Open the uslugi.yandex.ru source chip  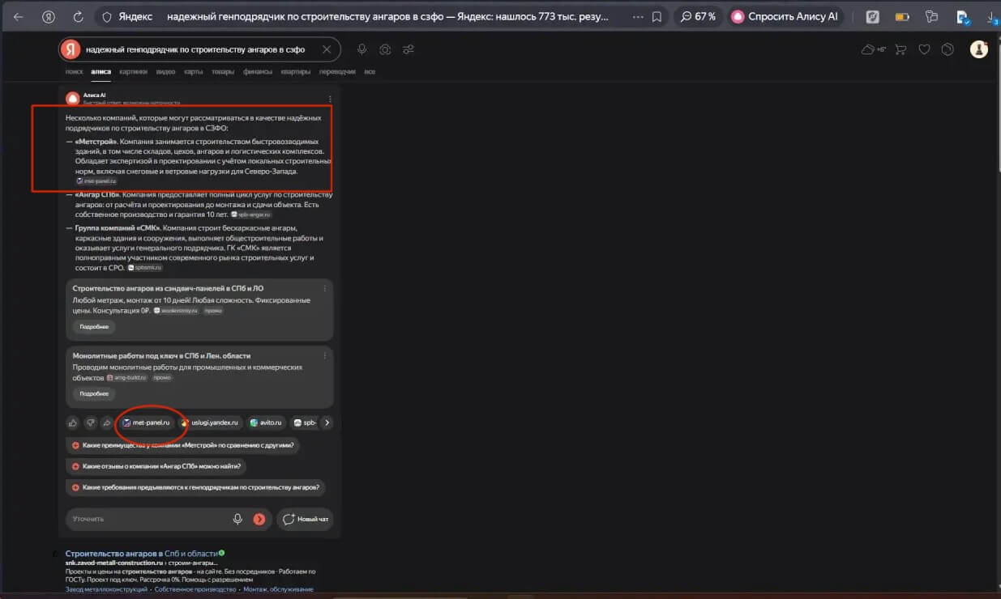coord(211,423)
